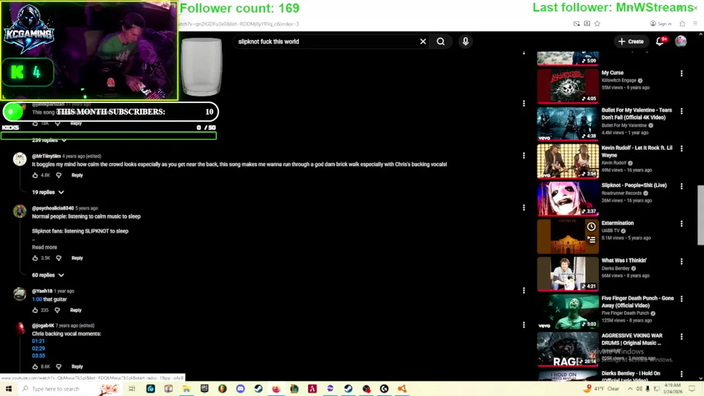Open options for What Was I Thinkin' video
The height and width of the screenshot is (396, 704).
[681, 261]
